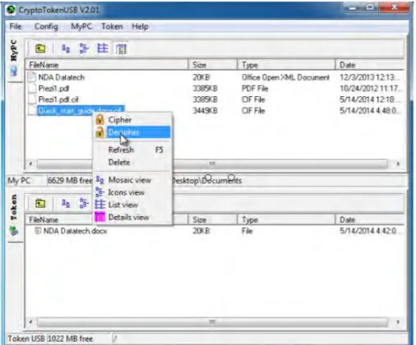Choose Delete from the context menu

[132, 162]
